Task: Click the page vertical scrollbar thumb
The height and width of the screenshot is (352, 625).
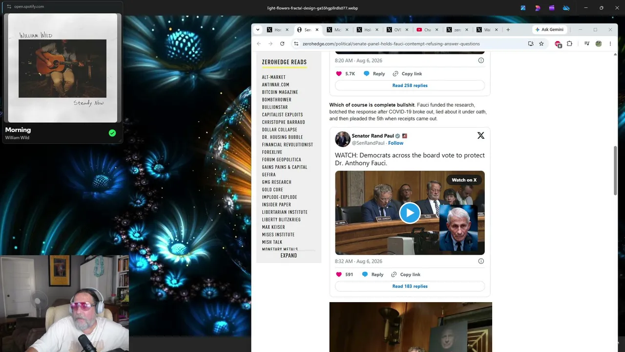Action: point(615,171)
